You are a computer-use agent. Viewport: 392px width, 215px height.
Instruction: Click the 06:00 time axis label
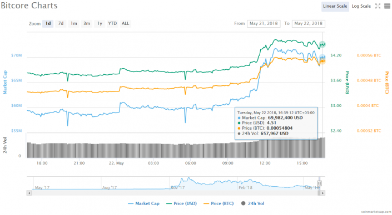click(x=191, y=163)
